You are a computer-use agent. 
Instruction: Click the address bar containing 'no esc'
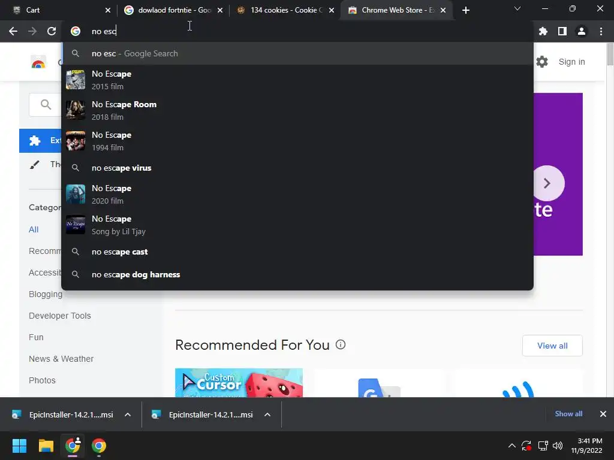click(297, 31)
